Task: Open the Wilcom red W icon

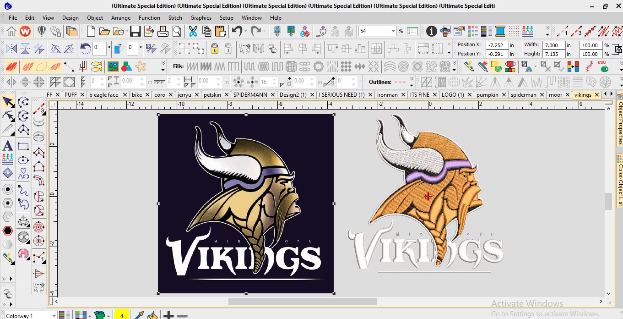Action: (25, 31)
